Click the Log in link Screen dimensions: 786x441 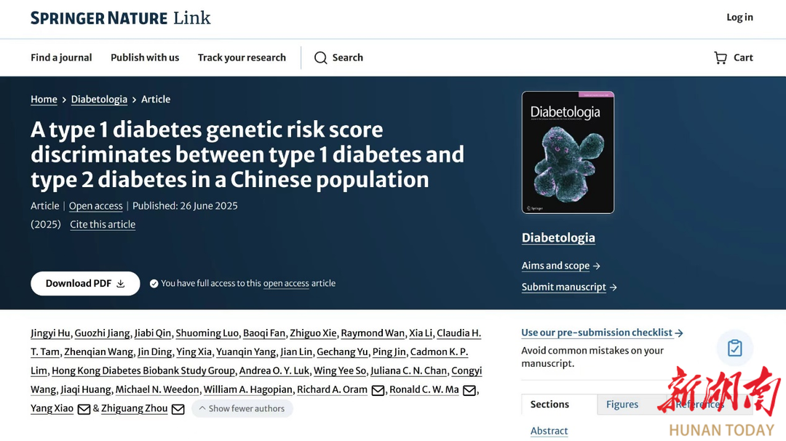740,17
